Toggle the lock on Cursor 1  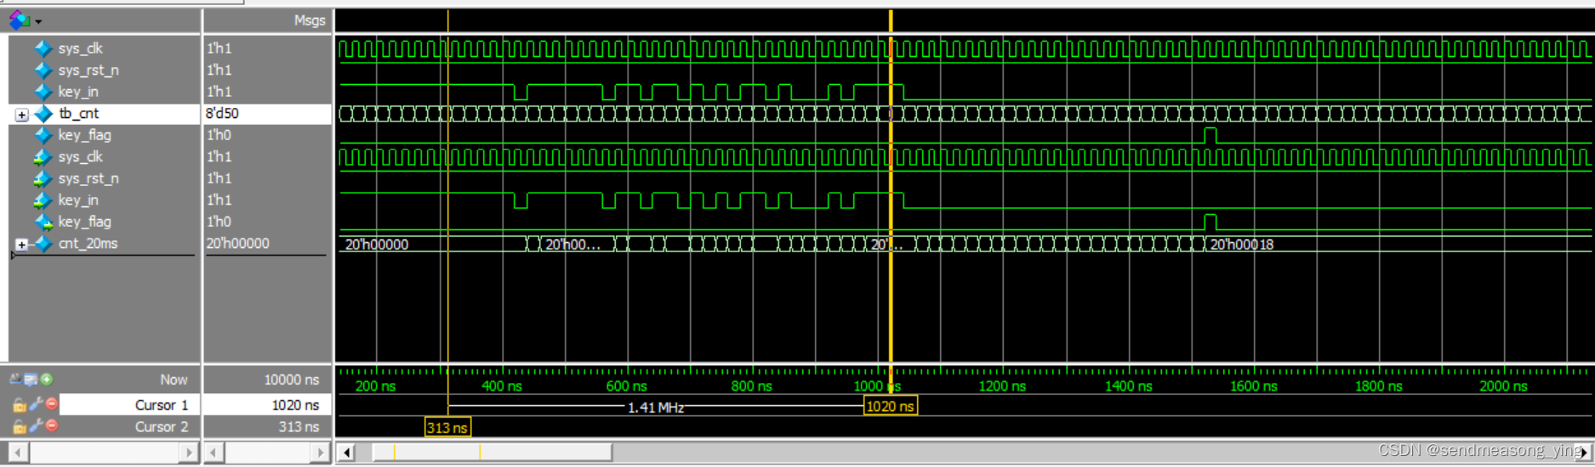pos(19,406)
